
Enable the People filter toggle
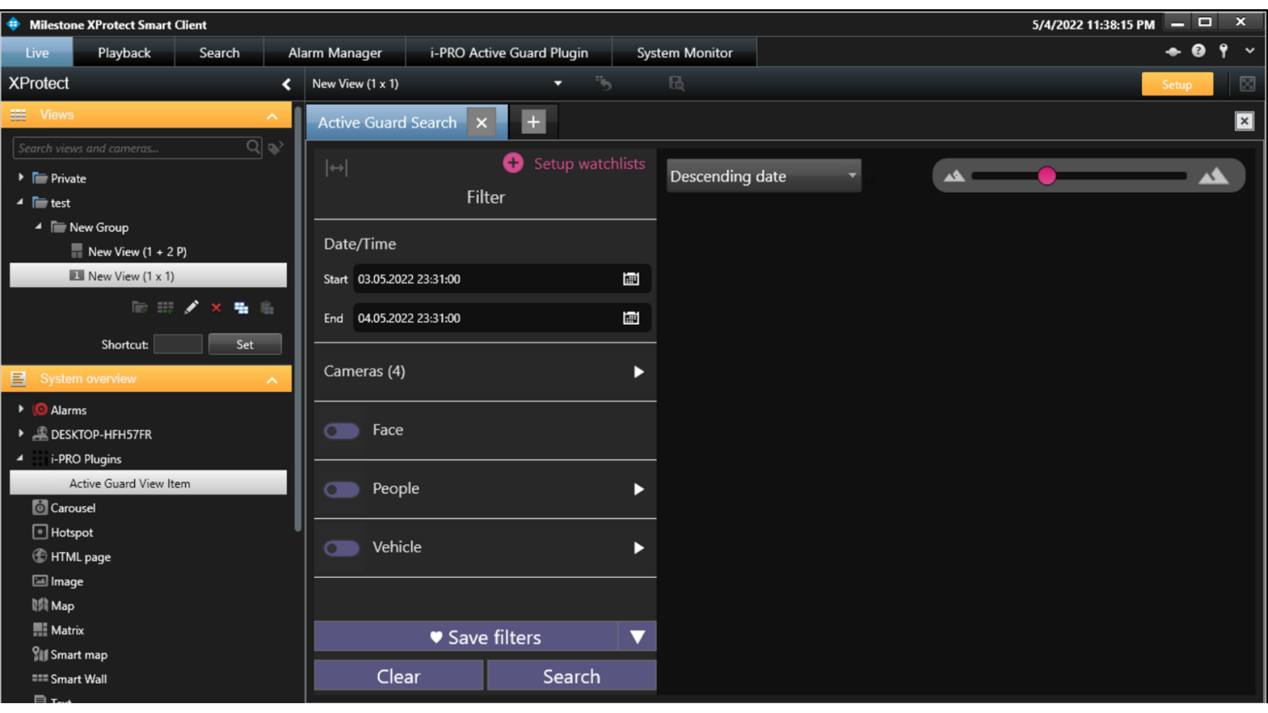[x=341, y=489]
